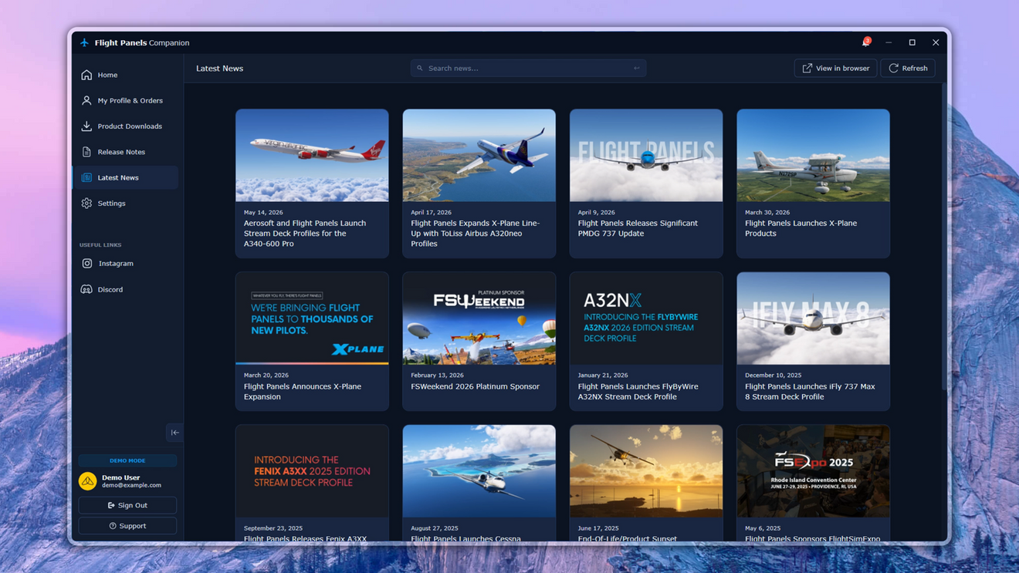Focus the Search news input field
This screenshot has height=573, width=1019.
coord(528,68)
